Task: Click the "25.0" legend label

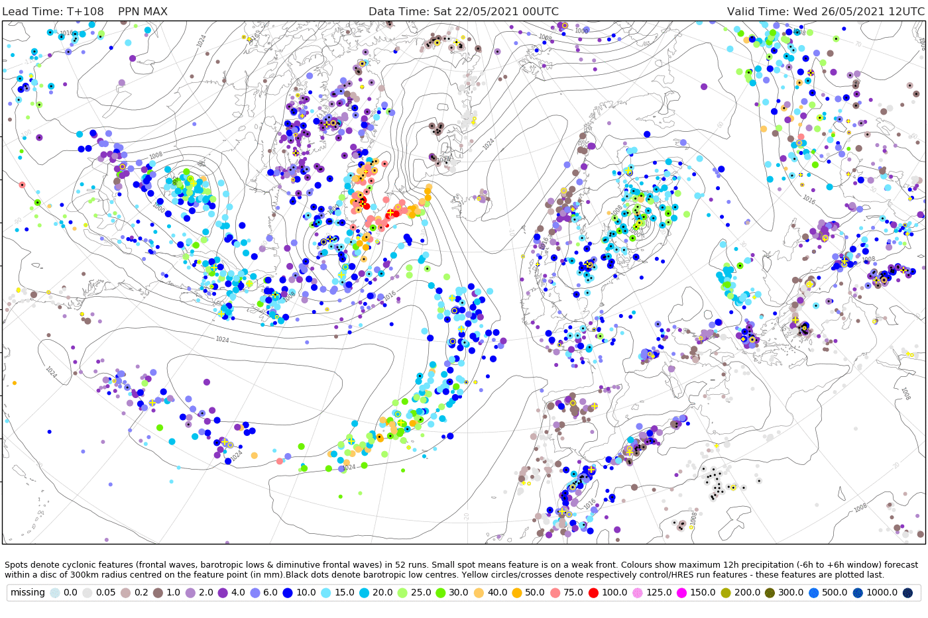Action: point(420,593)
